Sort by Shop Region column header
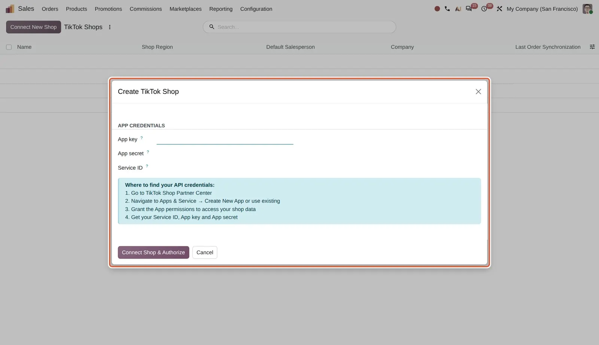The height and width of the screenshot is (345, 599). (x=157, y=47)
